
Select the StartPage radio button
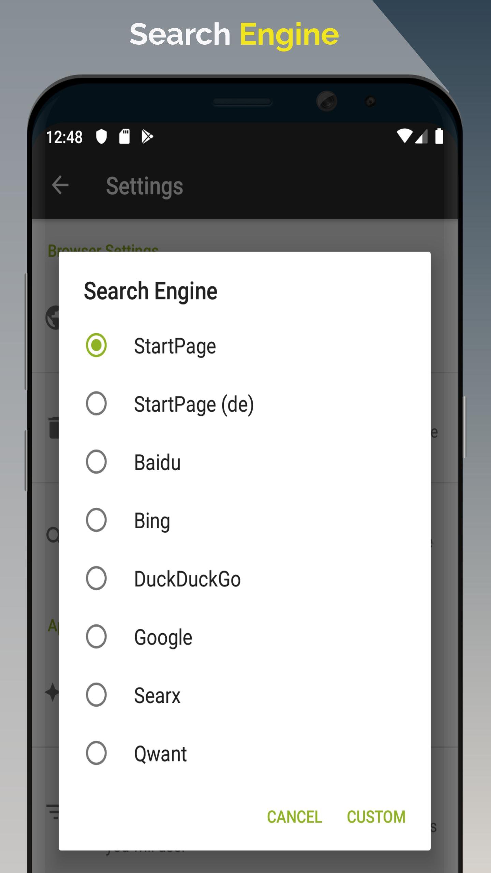(x=96, y=345)
